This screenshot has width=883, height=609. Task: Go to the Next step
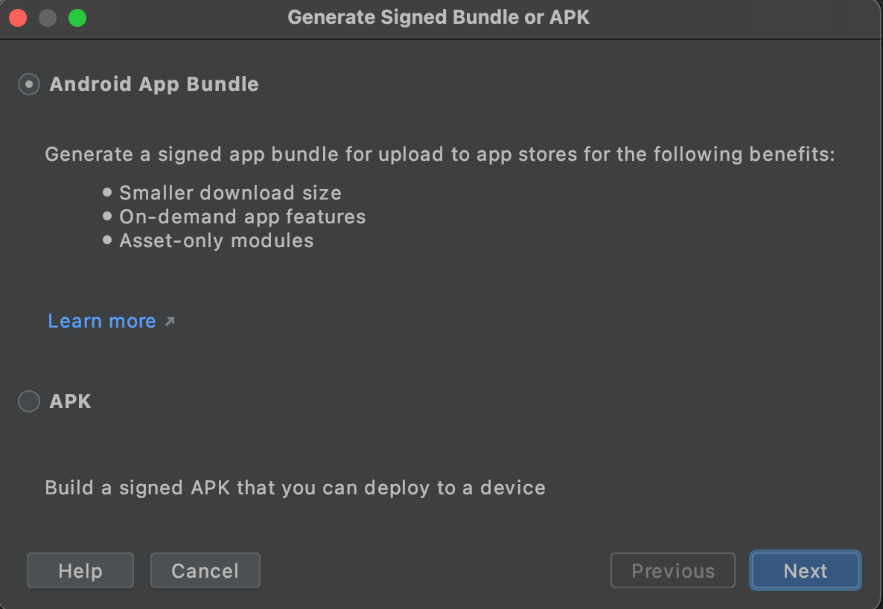coord(805,571)
